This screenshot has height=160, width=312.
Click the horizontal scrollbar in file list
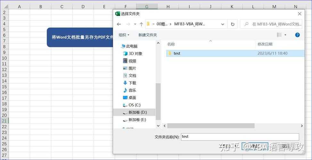tap(210, 126)
